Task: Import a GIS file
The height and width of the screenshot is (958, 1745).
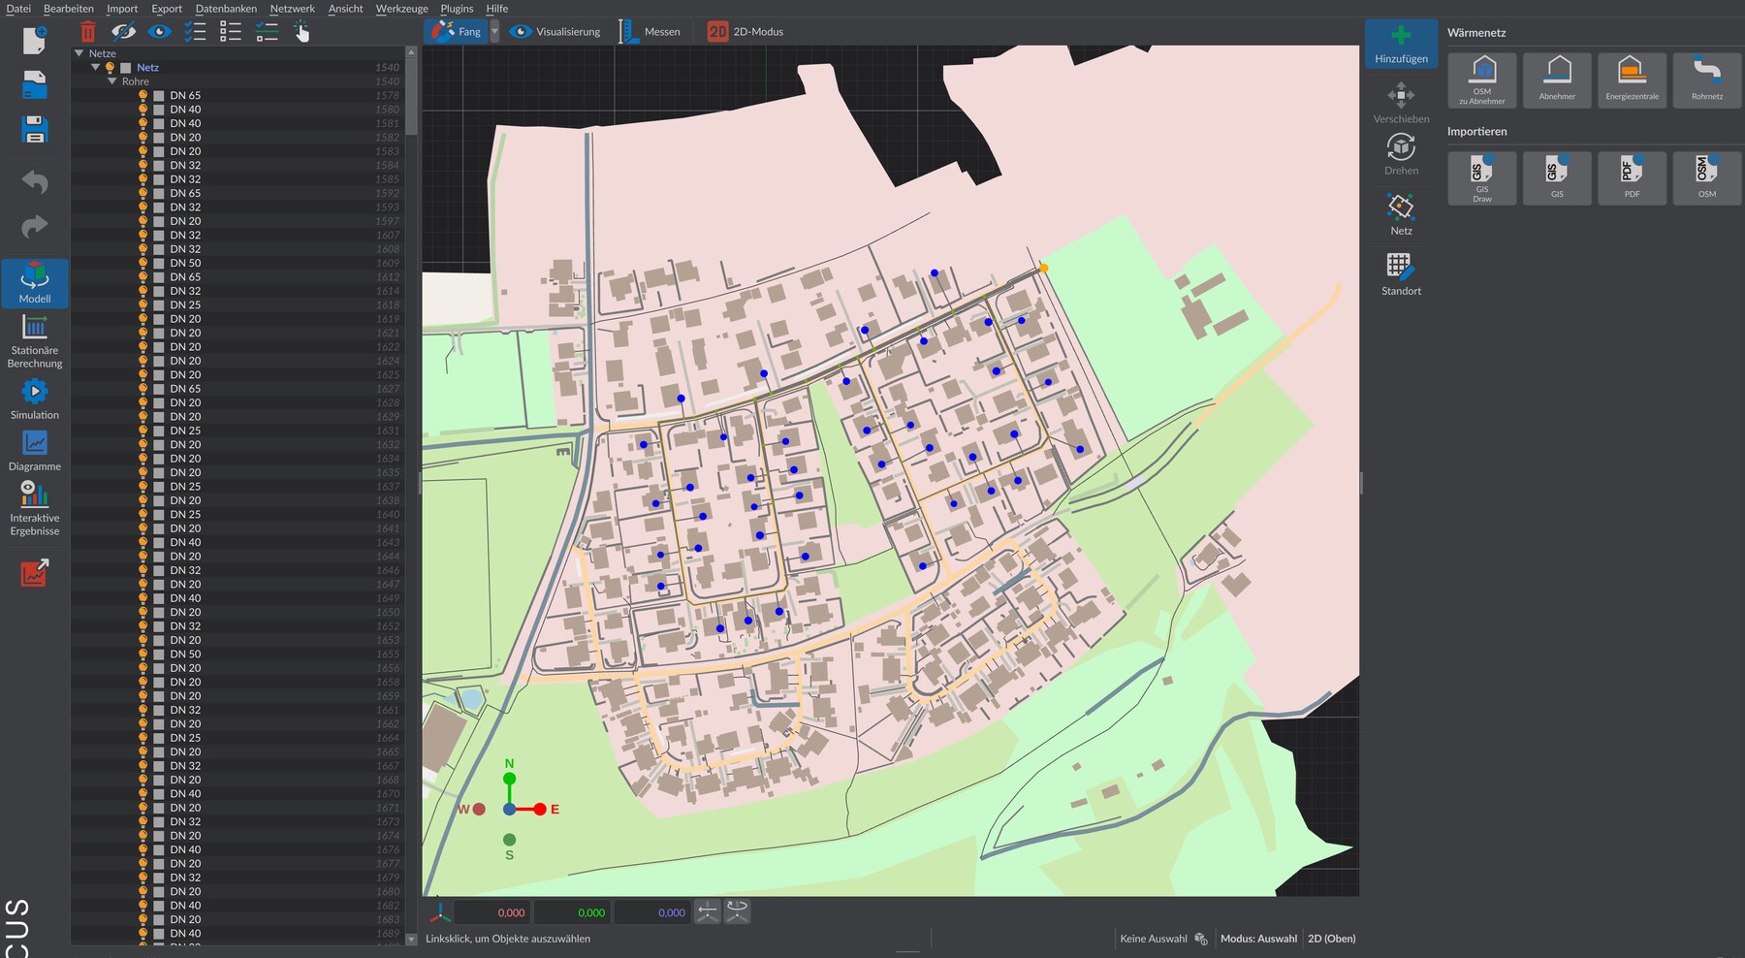Action: point(1557,177)
